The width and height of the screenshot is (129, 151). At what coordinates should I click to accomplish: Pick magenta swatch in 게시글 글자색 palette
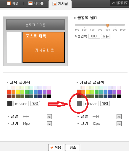119,92
